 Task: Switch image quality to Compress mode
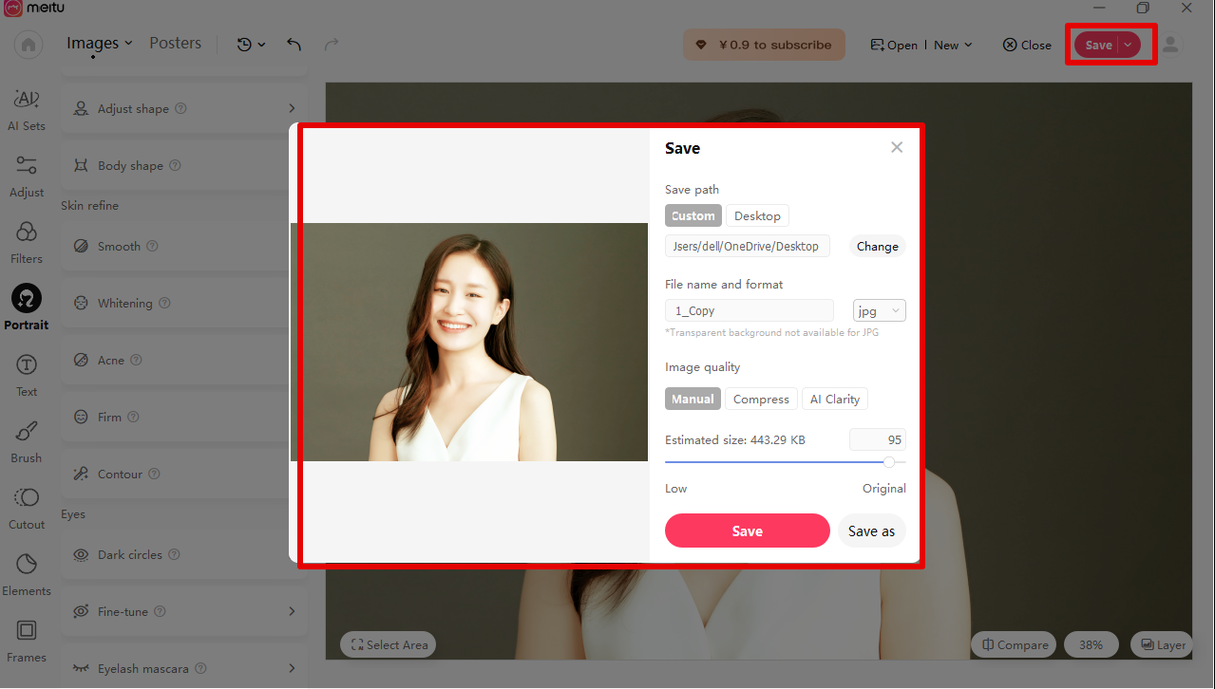tap(760, 399)
